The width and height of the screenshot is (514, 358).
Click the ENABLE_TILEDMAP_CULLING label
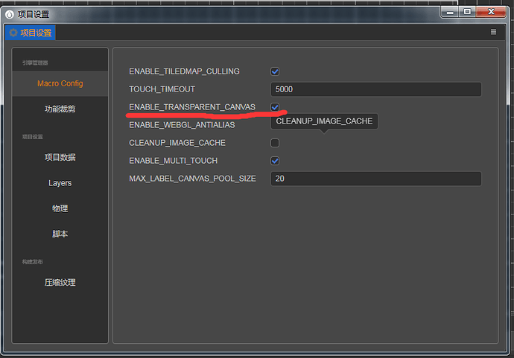pyautogui.click(x=184, y=71)
